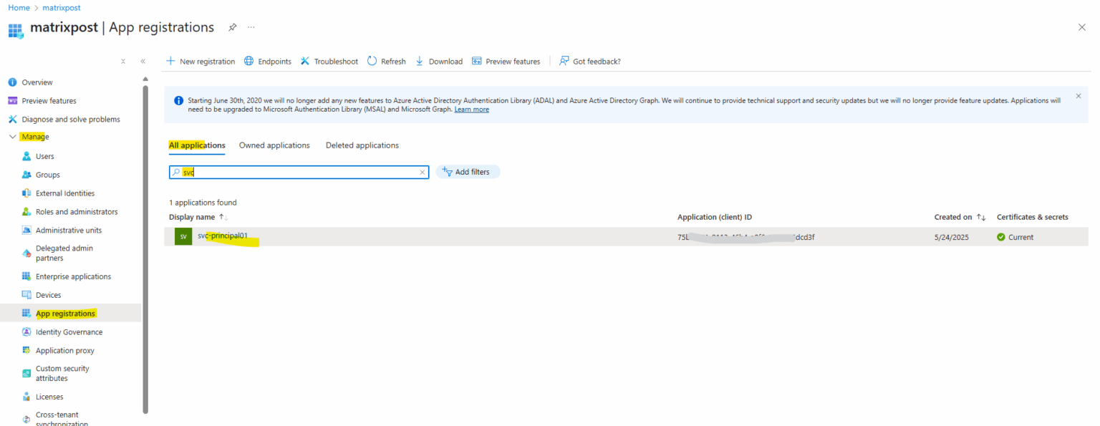Refresh the applications list
This screenshot has height=426, width=1100.
pyautogui.click(x=386, y=61)
